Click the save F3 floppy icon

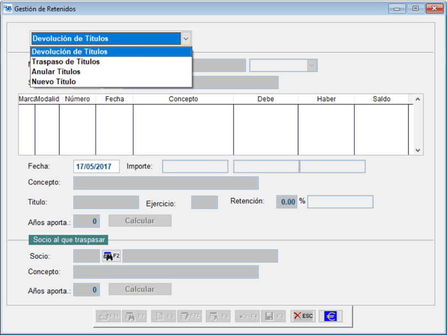(274, 316)
